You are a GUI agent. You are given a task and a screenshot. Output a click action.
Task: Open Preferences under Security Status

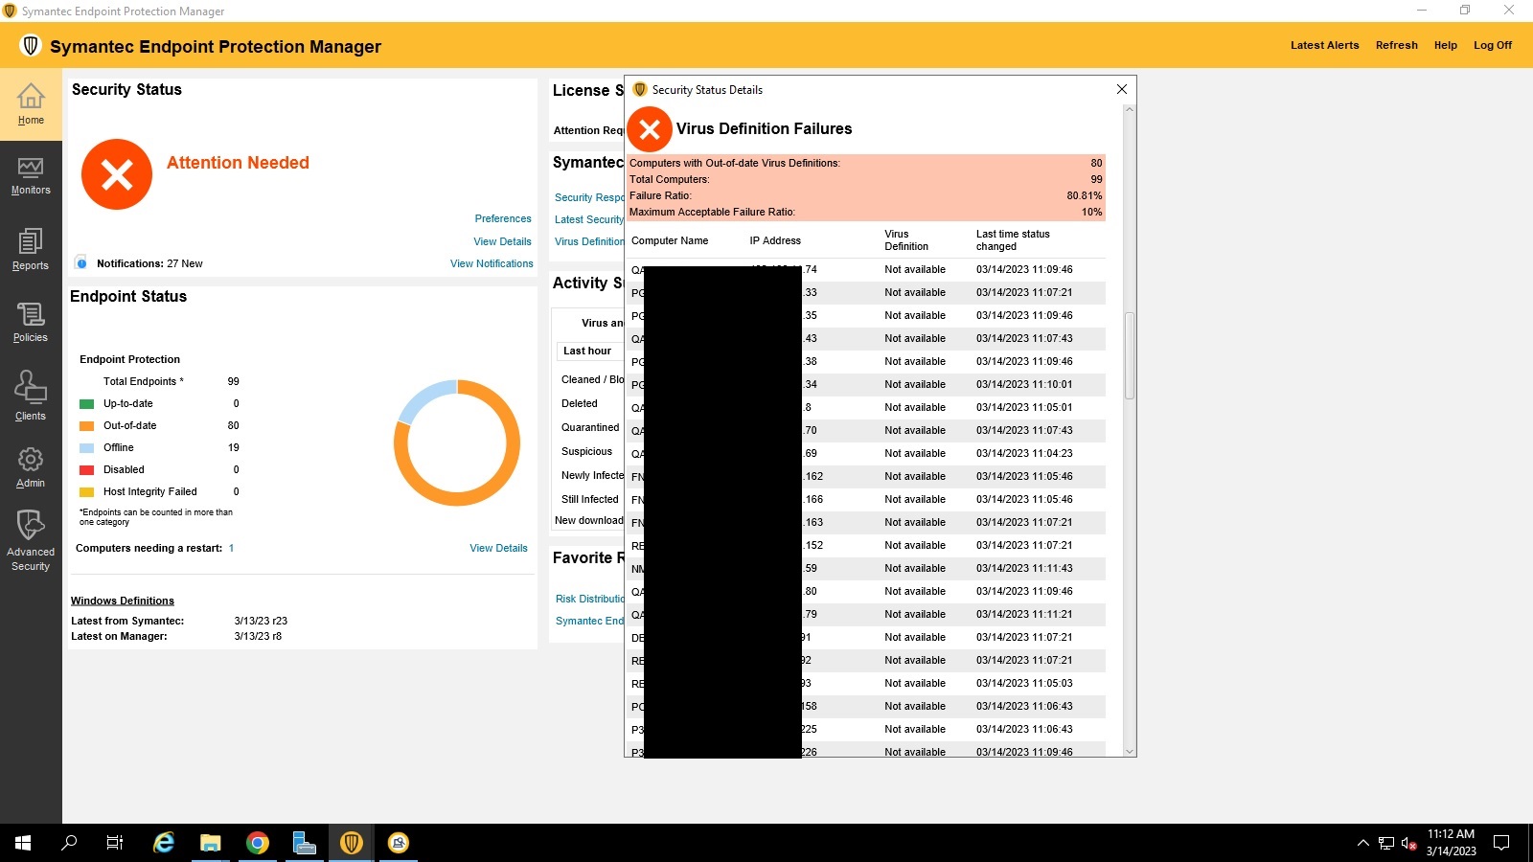tap(503, 218)
